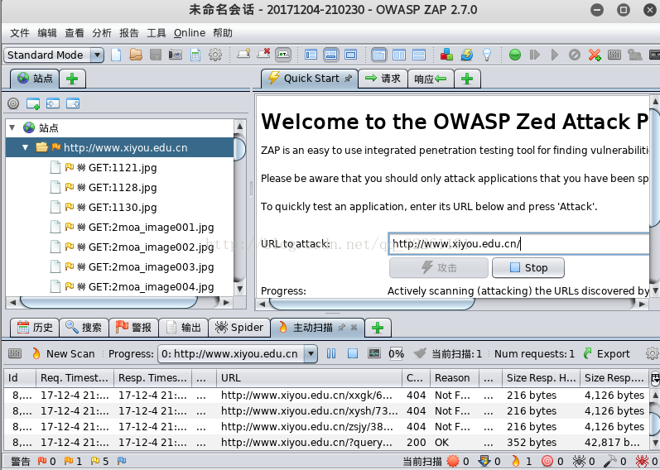
Task: Open the table column chooser icon
Action: click(655, 378)
